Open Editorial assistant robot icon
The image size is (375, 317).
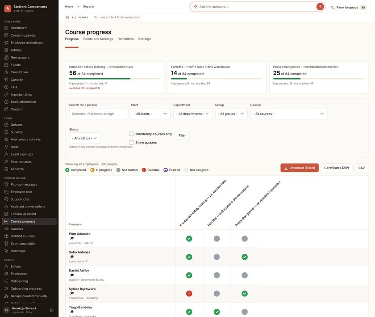6,214
